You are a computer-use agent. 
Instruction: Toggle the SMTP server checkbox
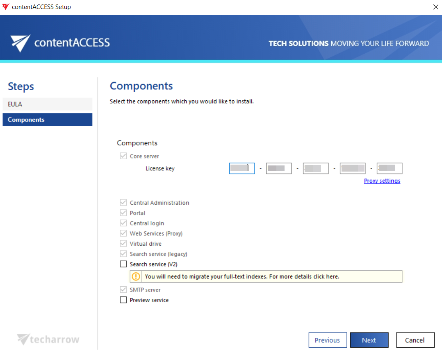(123, 290)
